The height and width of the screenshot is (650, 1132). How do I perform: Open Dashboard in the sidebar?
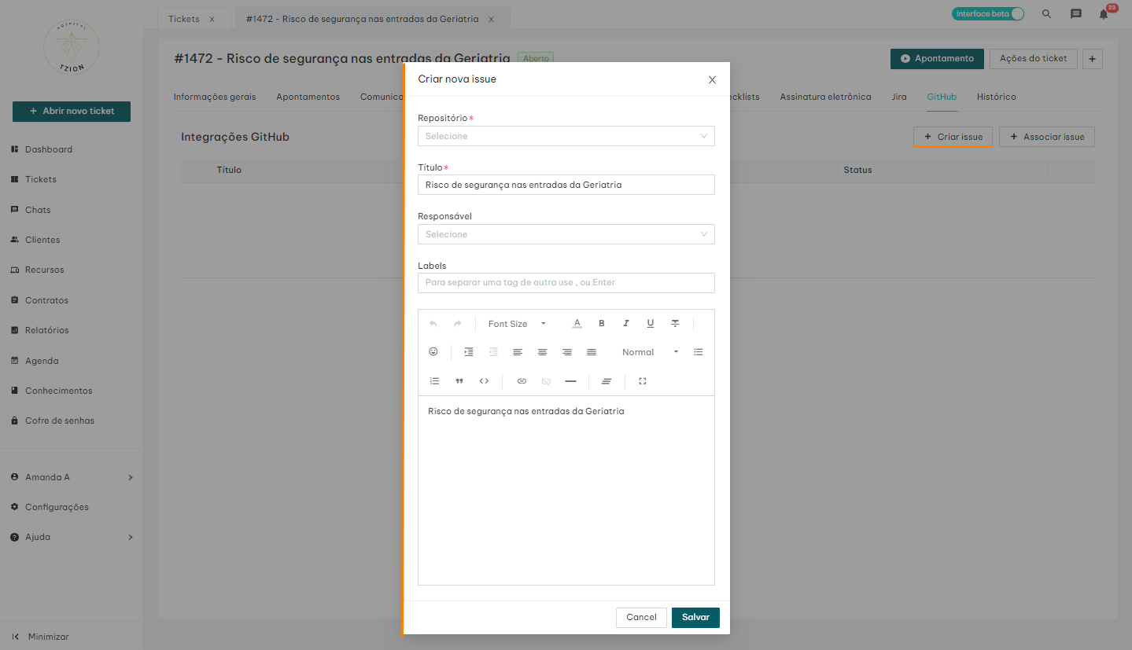[x=49, y=149]
